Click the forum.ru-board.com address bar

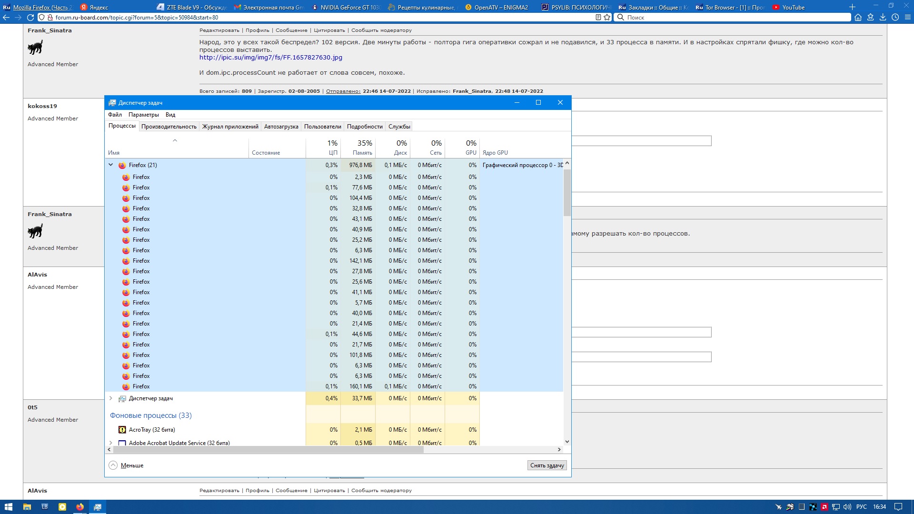coord(324,17)
